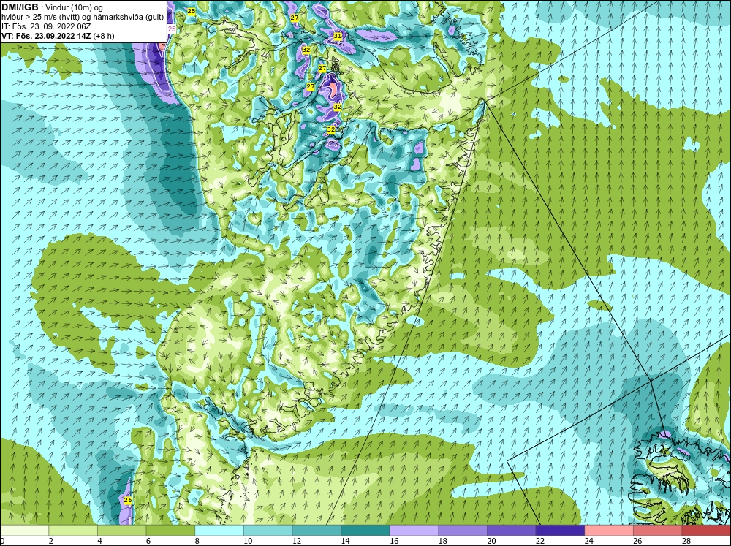The width and height of the screenshot is (731, 546).
Task: Click the legend scale number 28
Action: (686, 541)
